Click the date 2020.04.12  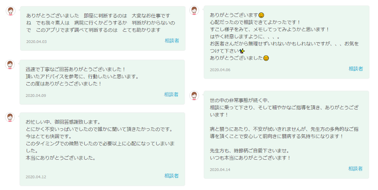tap(36, 177)
